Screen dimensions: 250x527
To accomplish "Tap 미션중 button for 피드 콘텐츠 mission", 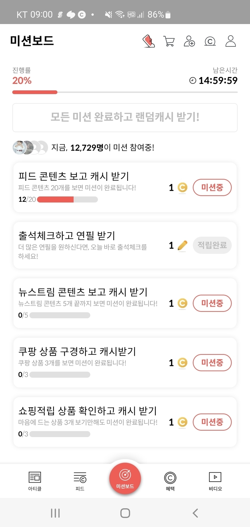I will pyautogui.click(x=212, y=187).
